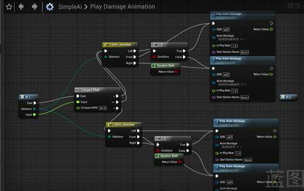Click In Play Rate field on third Play Anim Montage
Image resolution: width=304 pixels, height=191 pixels.
click(238, 153)
